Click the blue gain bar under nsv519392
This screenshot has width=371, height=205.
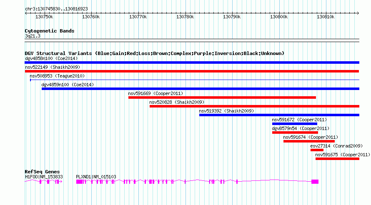click(x=279, y=115)
